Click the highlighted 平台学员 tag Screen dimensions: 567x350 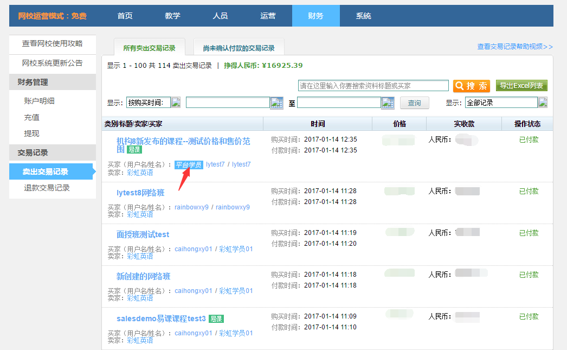(189, 164)
